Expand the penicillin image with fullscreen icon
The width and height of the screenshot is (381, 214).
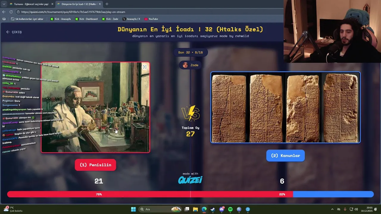[145, 67]
